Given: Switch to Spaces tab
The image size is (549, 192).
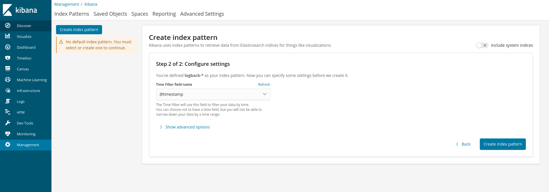Looking at the screenshot, I should 140,14.
